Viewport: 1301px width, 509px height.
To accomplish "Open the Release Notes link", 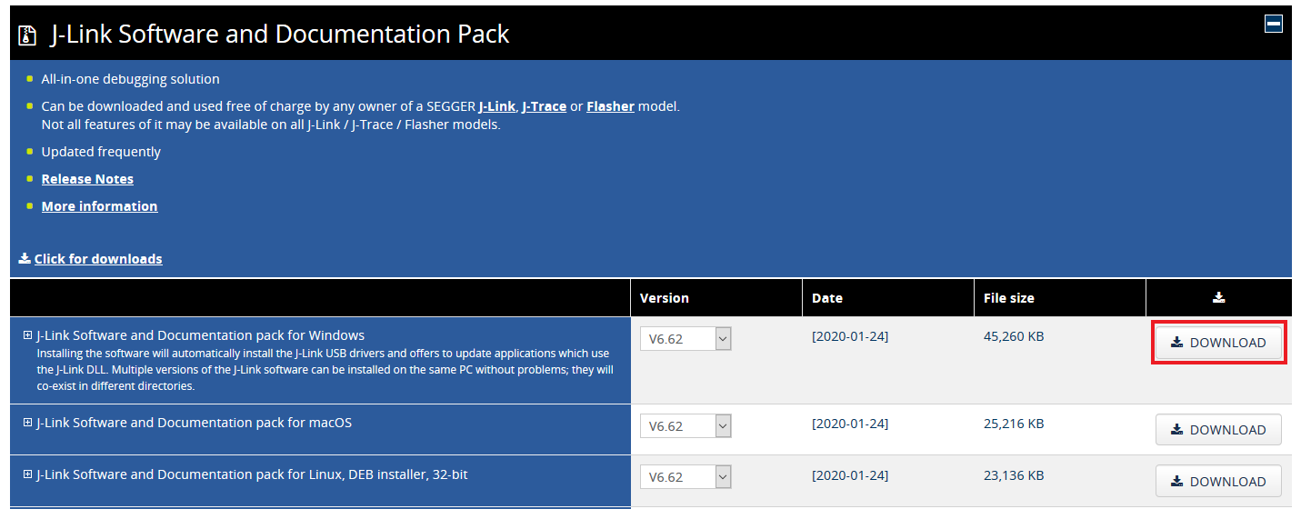I will (x=87, y=179).
